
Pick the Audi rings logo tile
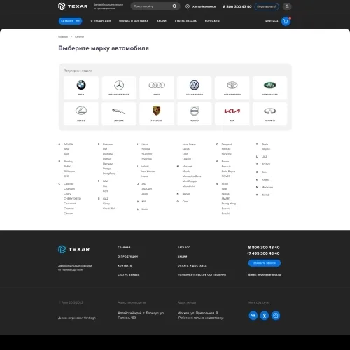(x=157, y=87)
